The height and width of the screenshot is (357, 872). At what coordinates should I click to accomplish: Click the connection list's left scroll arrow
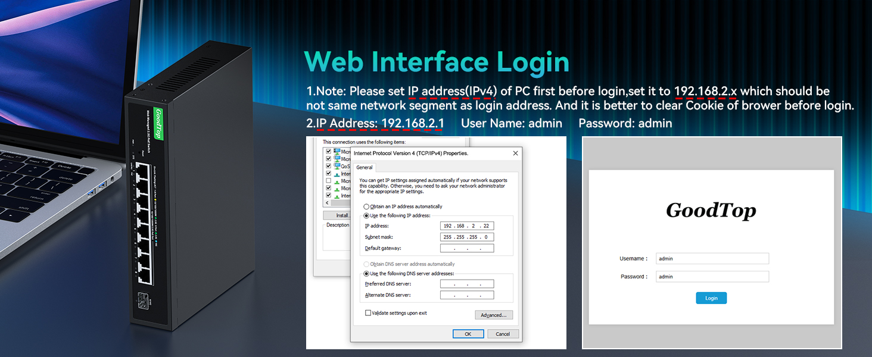(326, 203)
